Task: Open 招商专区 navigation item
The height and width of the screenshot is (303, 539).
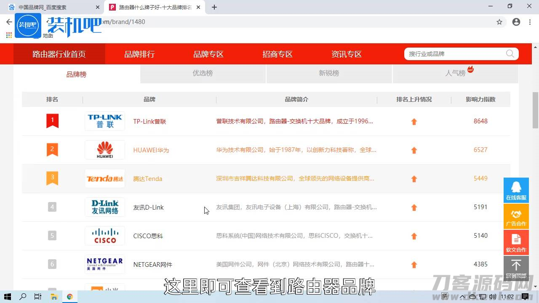Action: point(278,54)
